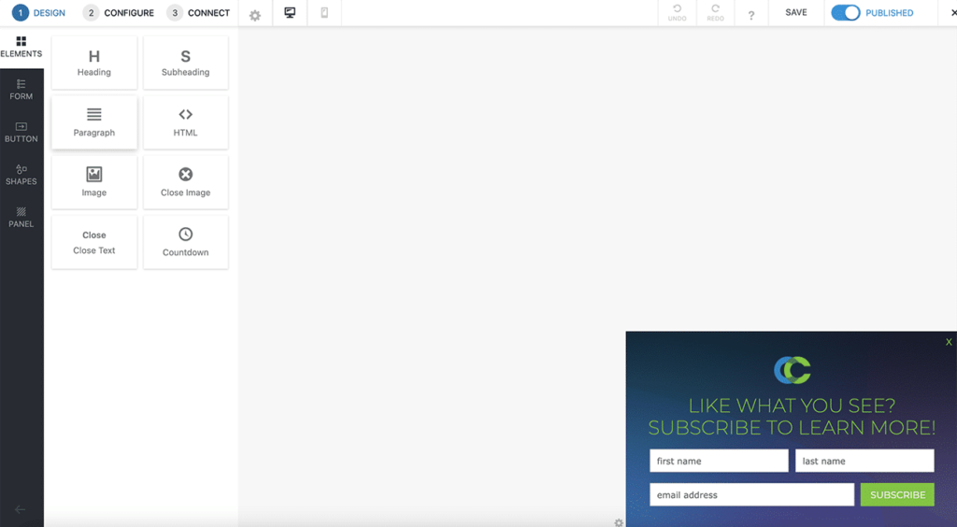
Task: Select desktop preview mode icon
Action: pos(290,13)
